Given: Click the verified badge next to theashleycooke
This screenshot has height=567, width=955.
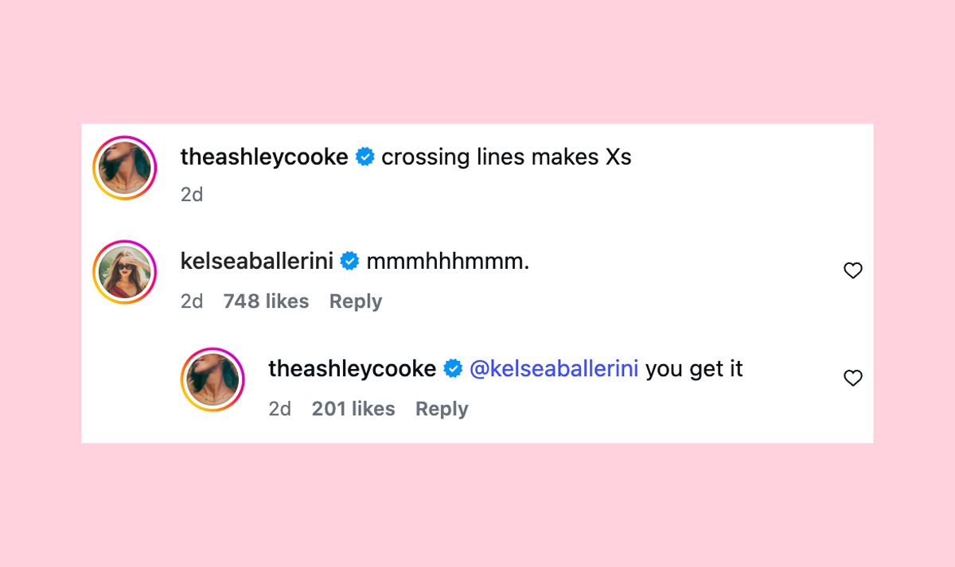Looking at the screenshot, I should [x=364, y=157].
